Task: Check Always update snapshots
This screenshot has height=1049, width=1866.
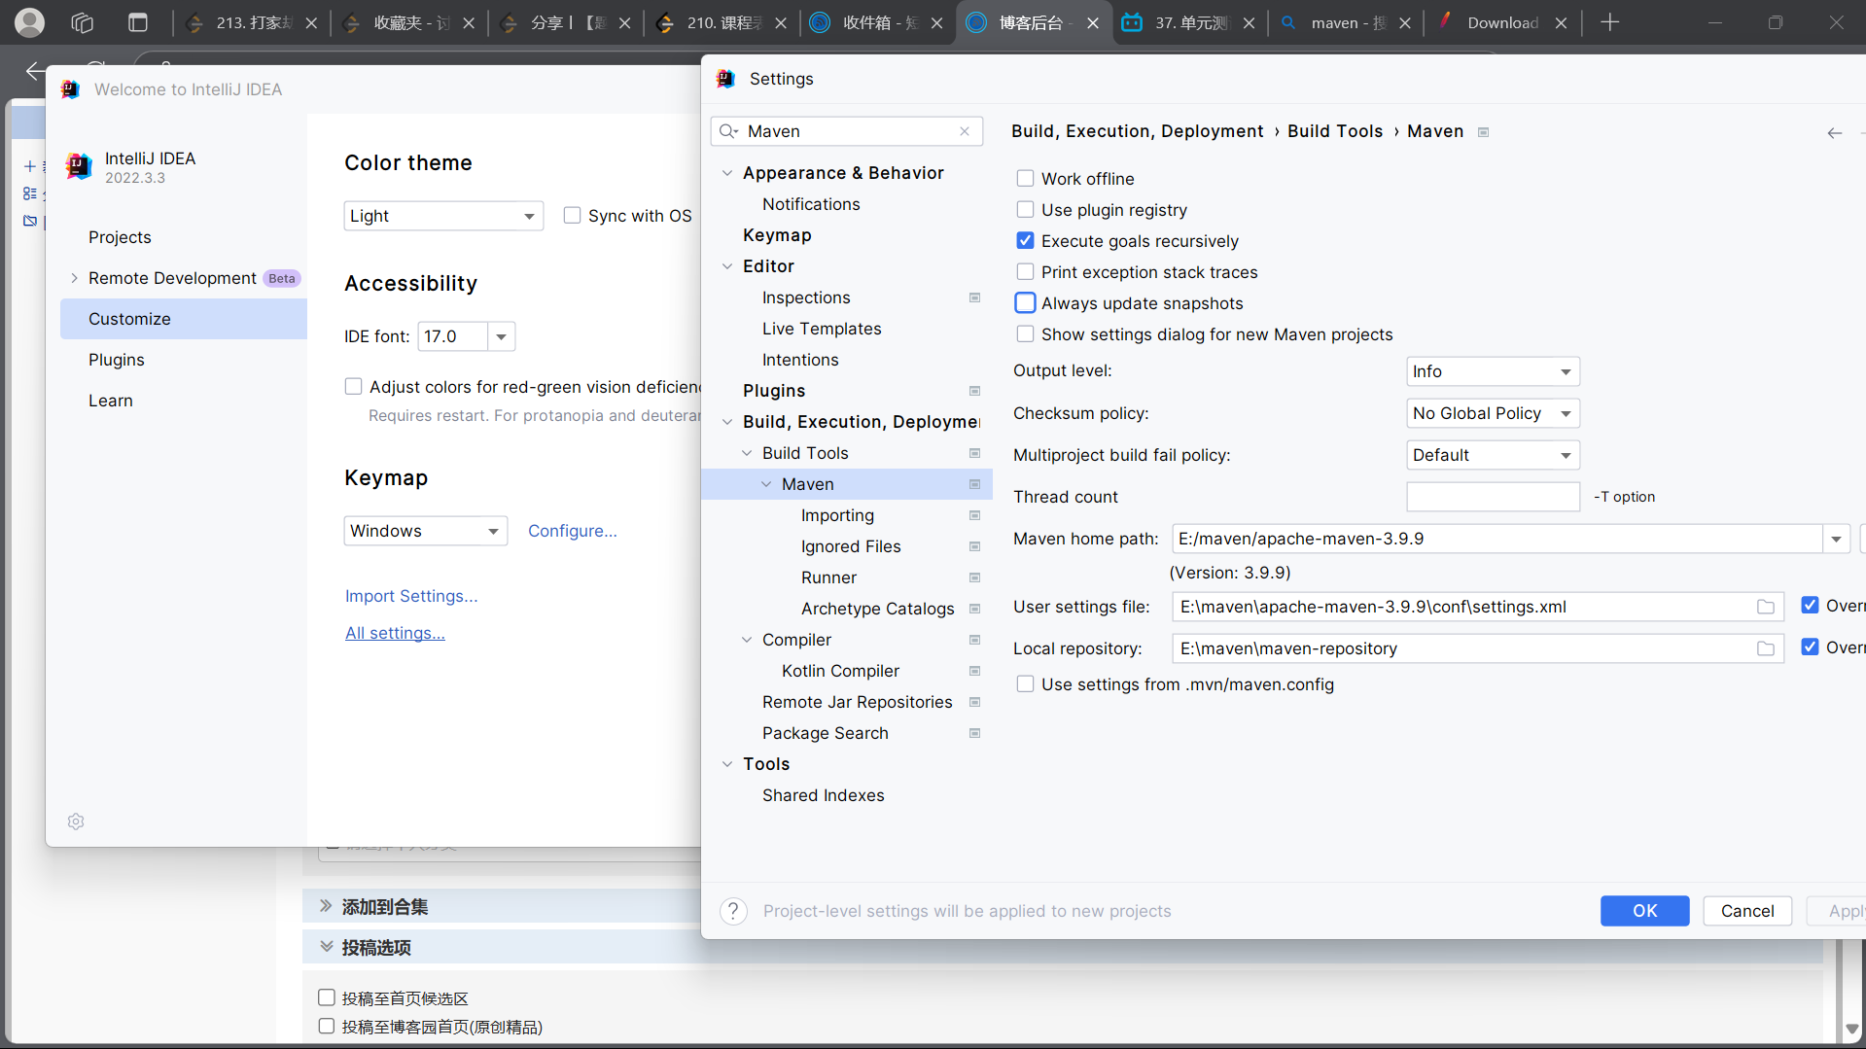Action: click(1025, 302)
